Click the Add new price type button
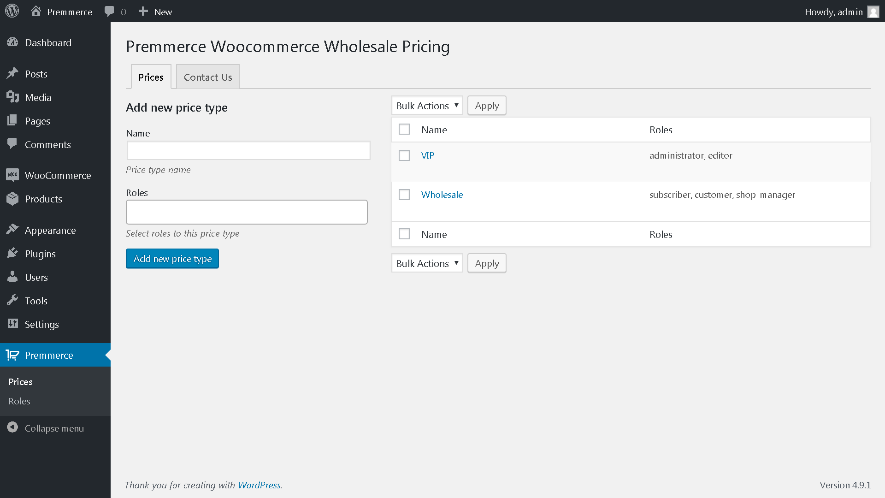 pyautogui.click(x=172, y=259)
